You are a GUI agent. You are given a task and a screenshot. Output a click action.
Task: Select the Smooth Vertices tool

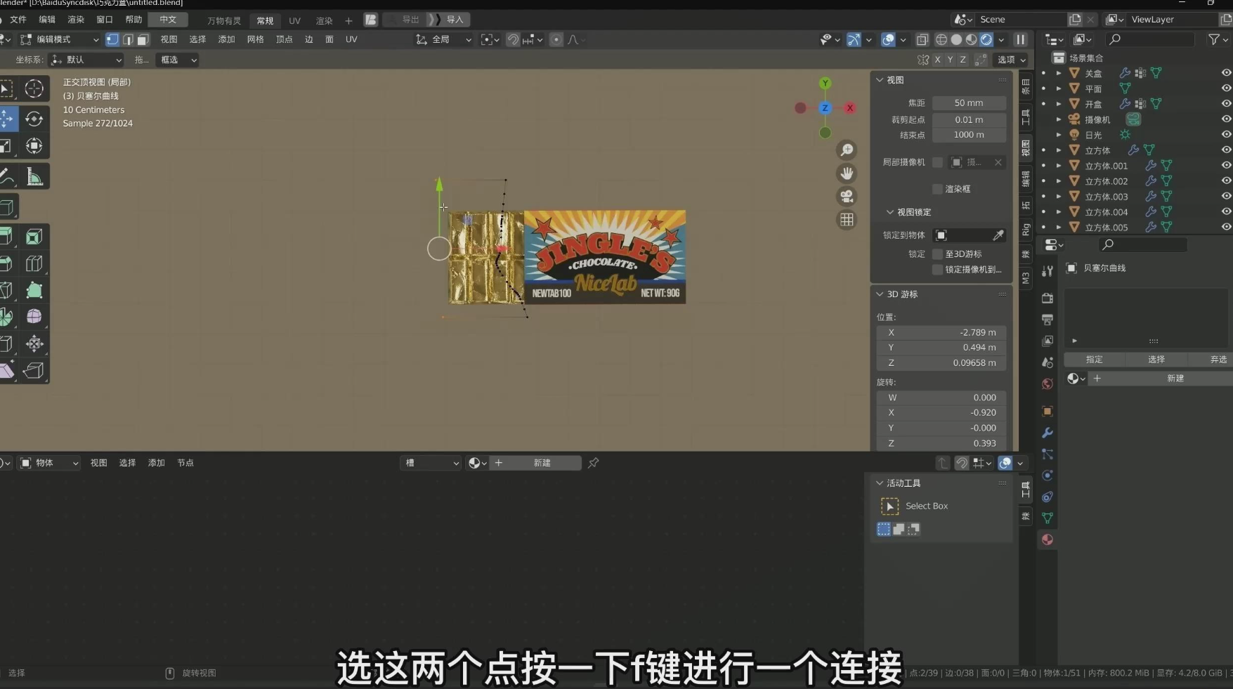34,317
